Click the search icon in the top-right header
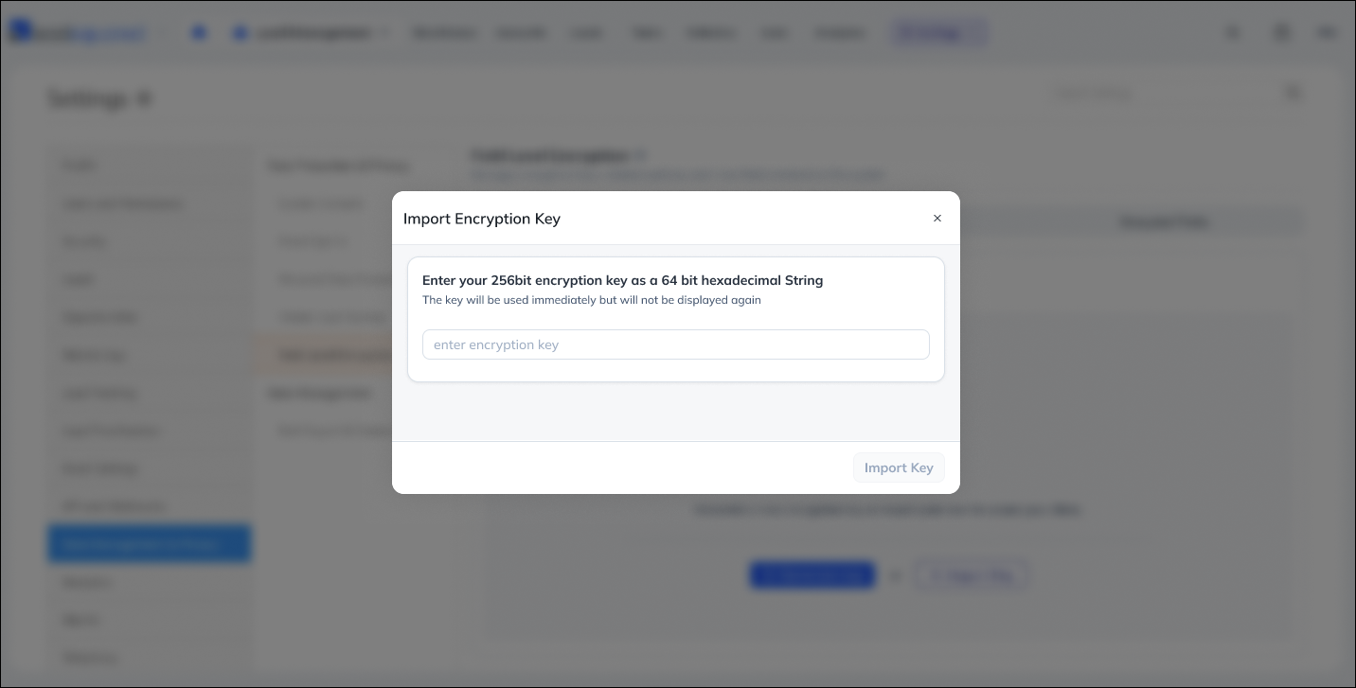The width and height of the screenshot is (1356, 688). (1233, 32)
